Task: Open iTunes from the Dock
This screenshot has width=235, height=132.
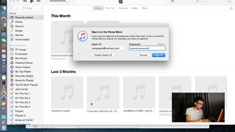Action: coord(4,56)
